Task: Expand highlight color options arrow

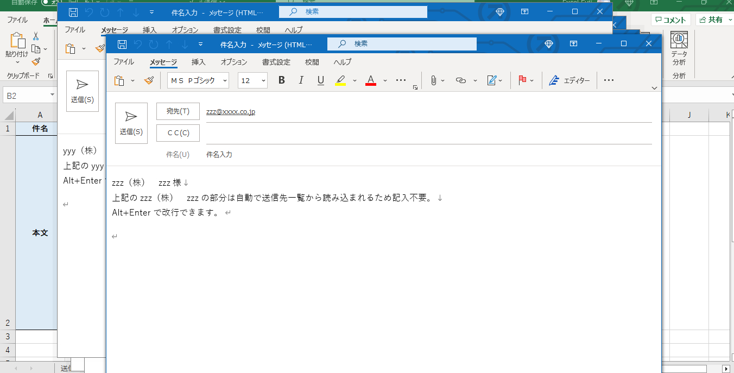Action: pos(355,81)
